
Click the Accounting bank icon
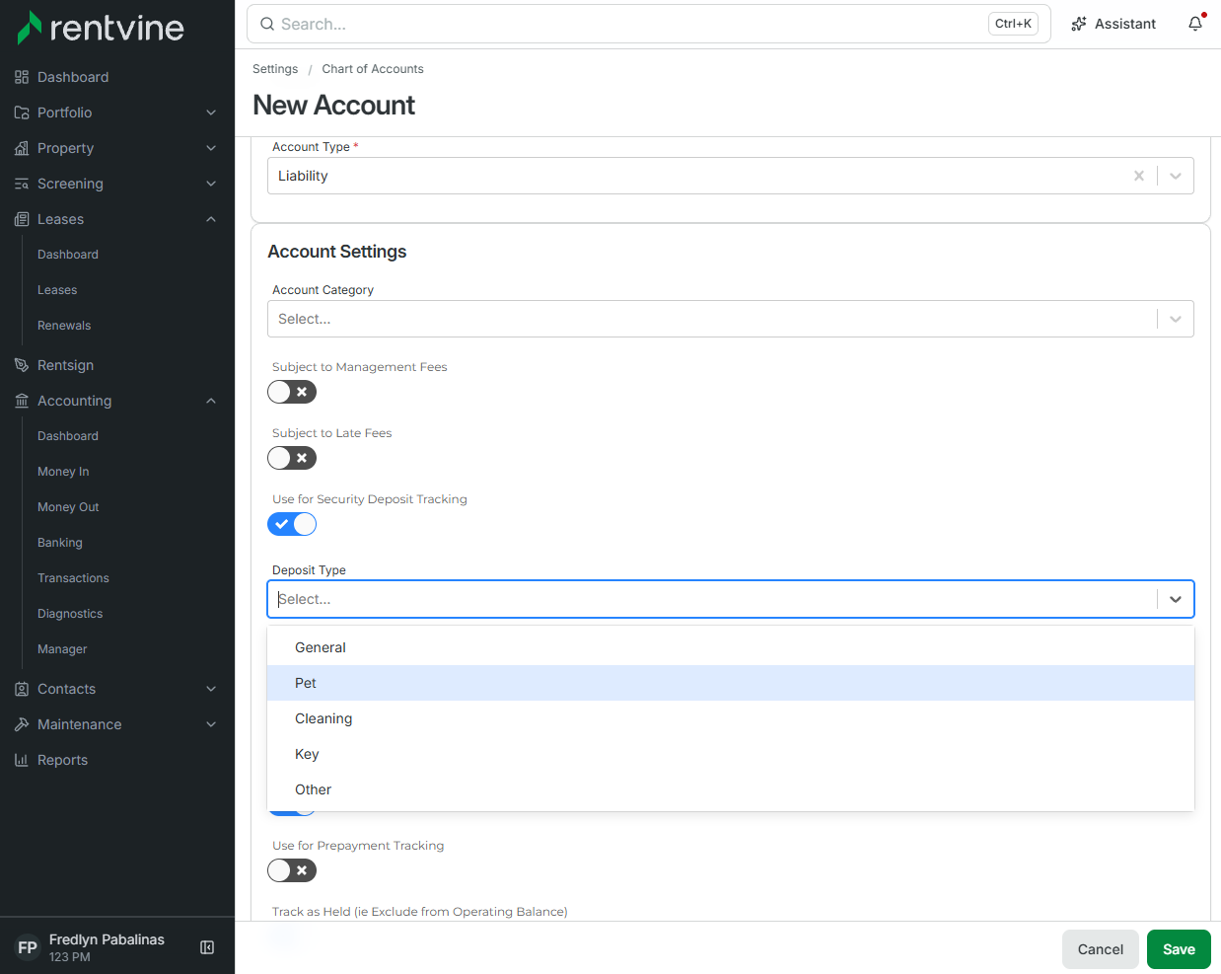[22, 401]
